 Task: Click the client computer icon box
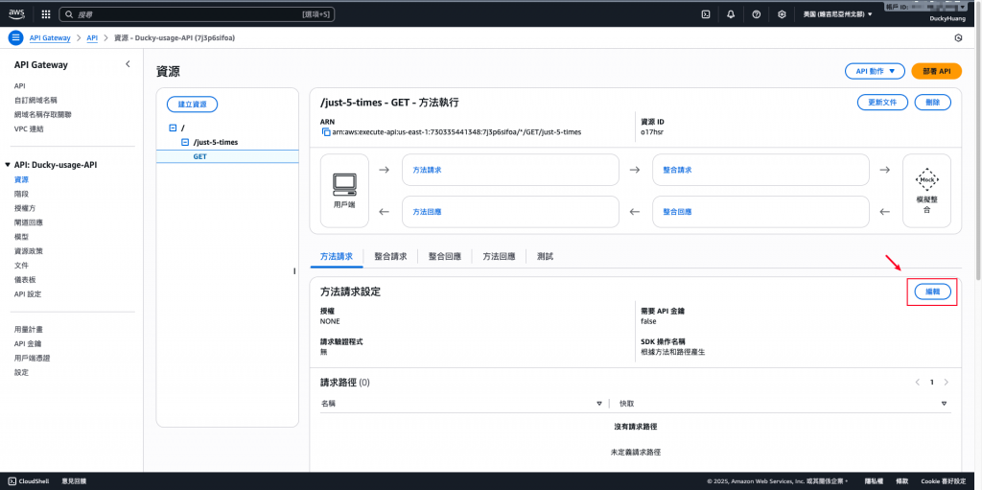tap(344, 191)
